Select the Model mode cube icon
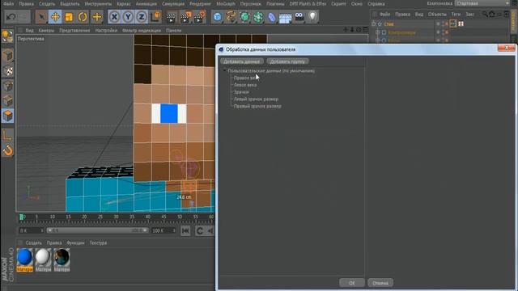Viewport: 518px width, 291px height. [7, 56]
